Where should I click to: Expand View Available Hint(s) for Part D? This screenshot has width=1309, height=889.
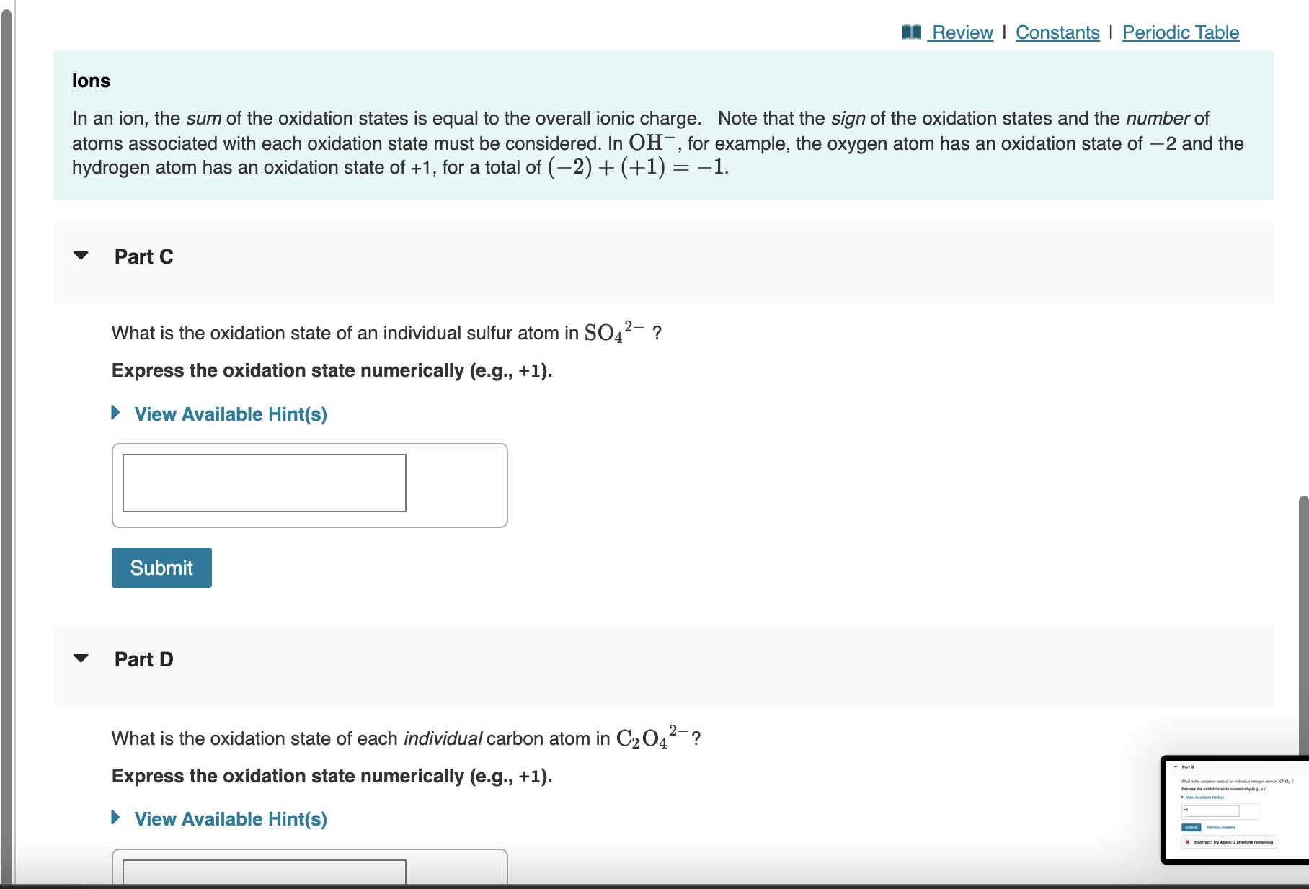230,818
